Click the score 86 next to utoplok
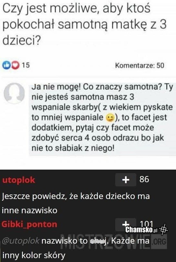The image size is (176, 262). (144, 179)
